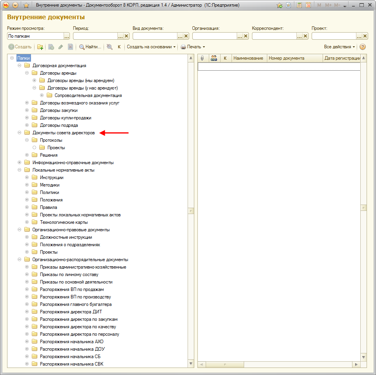Open the Все действия menu
Viewport: 376px width, 375px height.
pyautogui.click(x=339, y=47)
